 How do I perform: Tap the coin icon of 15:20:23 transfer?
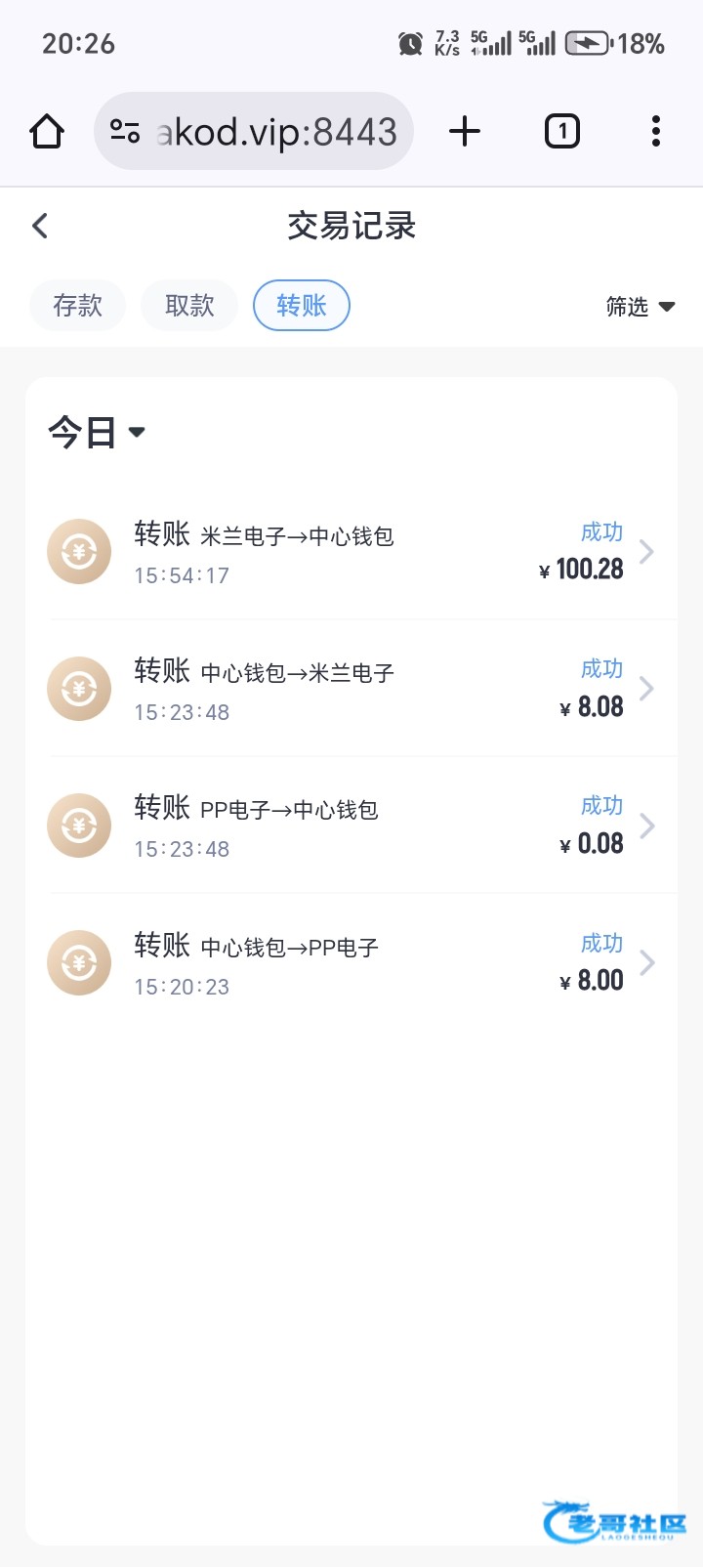coord(79,962)
